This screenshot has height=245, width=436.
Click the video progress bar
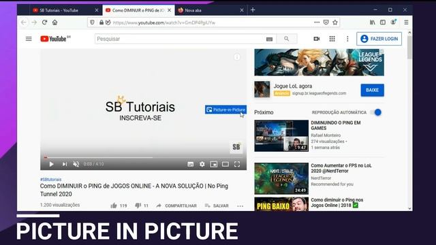[143, 157]
